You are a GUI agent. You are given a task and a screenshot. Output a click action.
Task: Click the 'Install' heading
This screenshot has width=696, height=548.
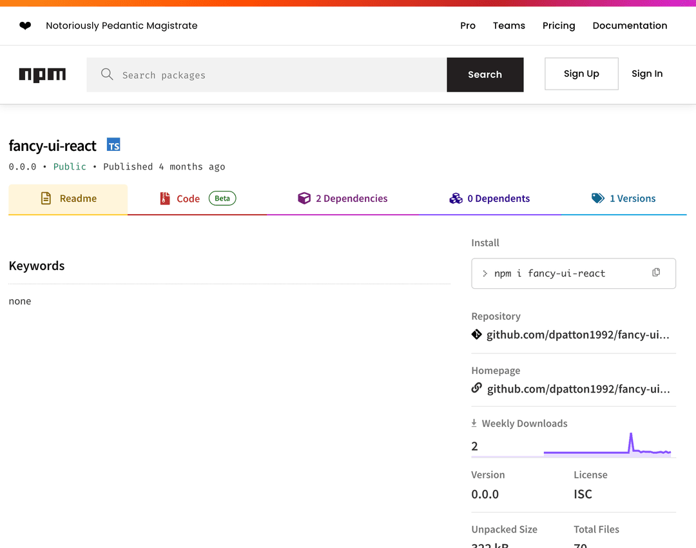(x=485, y=243)
